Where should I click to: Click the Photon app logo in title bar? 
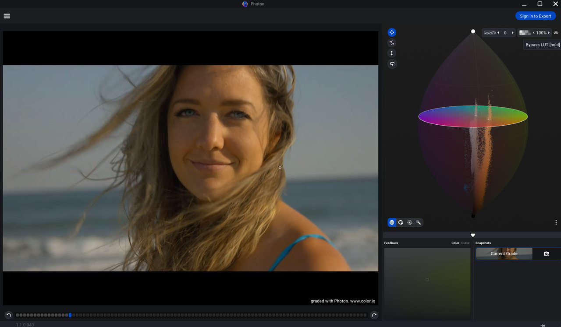(x=245, y=4)
